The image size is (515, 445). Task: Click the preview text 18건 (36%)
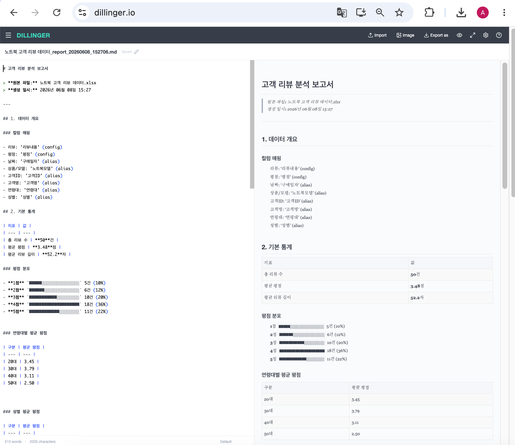pyautogui.click(x=337, y=351)
